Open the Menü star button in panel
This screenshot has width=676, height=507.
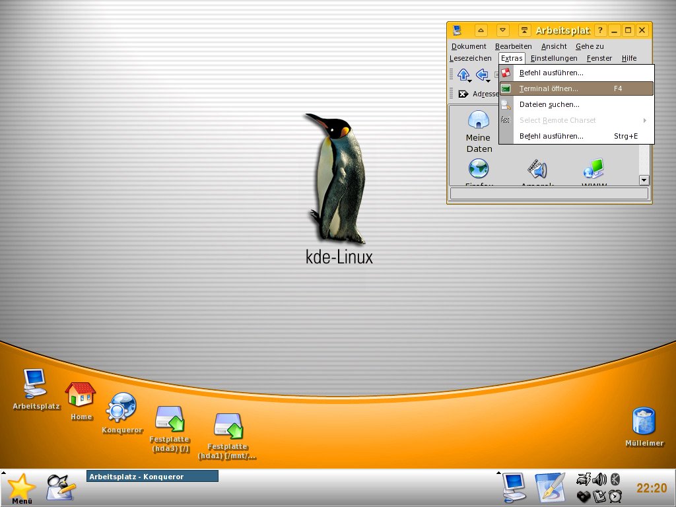[x=22, y=489]
